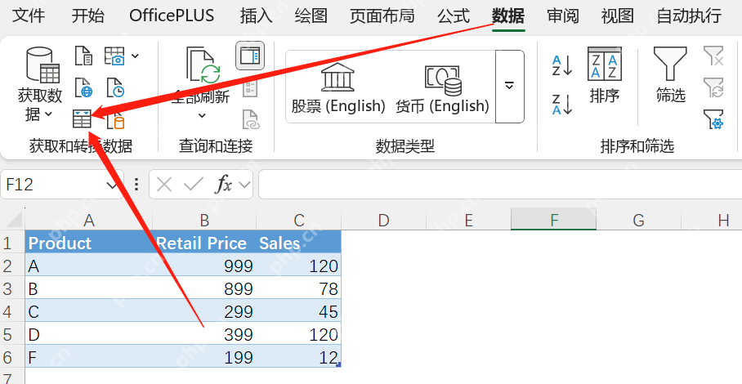Viewport: 742px width, 384px height.
Task: Click the Get Data (获取数据) database icon
Action: coord(42,65)
